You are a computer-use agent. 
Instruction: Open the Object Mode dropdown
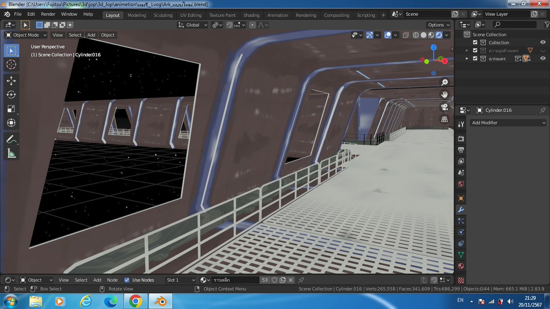click(x=25, y=35)
